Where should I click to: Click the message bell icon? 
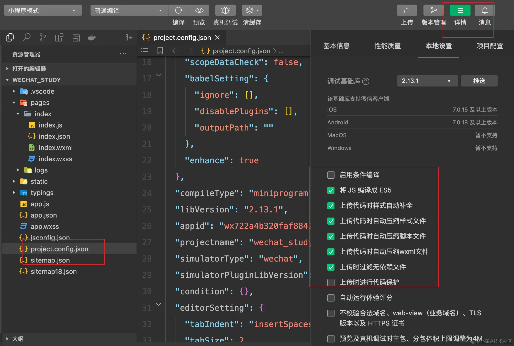[x=485, y=10]
